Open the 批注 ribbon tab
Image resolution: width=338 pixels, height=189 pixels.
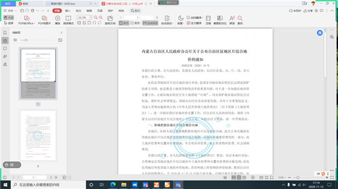click(x=79, y=10)
